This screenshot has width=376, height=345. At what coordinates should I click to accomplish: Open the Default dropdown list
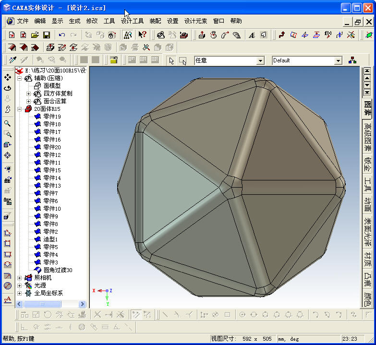[x=338, y=60]
